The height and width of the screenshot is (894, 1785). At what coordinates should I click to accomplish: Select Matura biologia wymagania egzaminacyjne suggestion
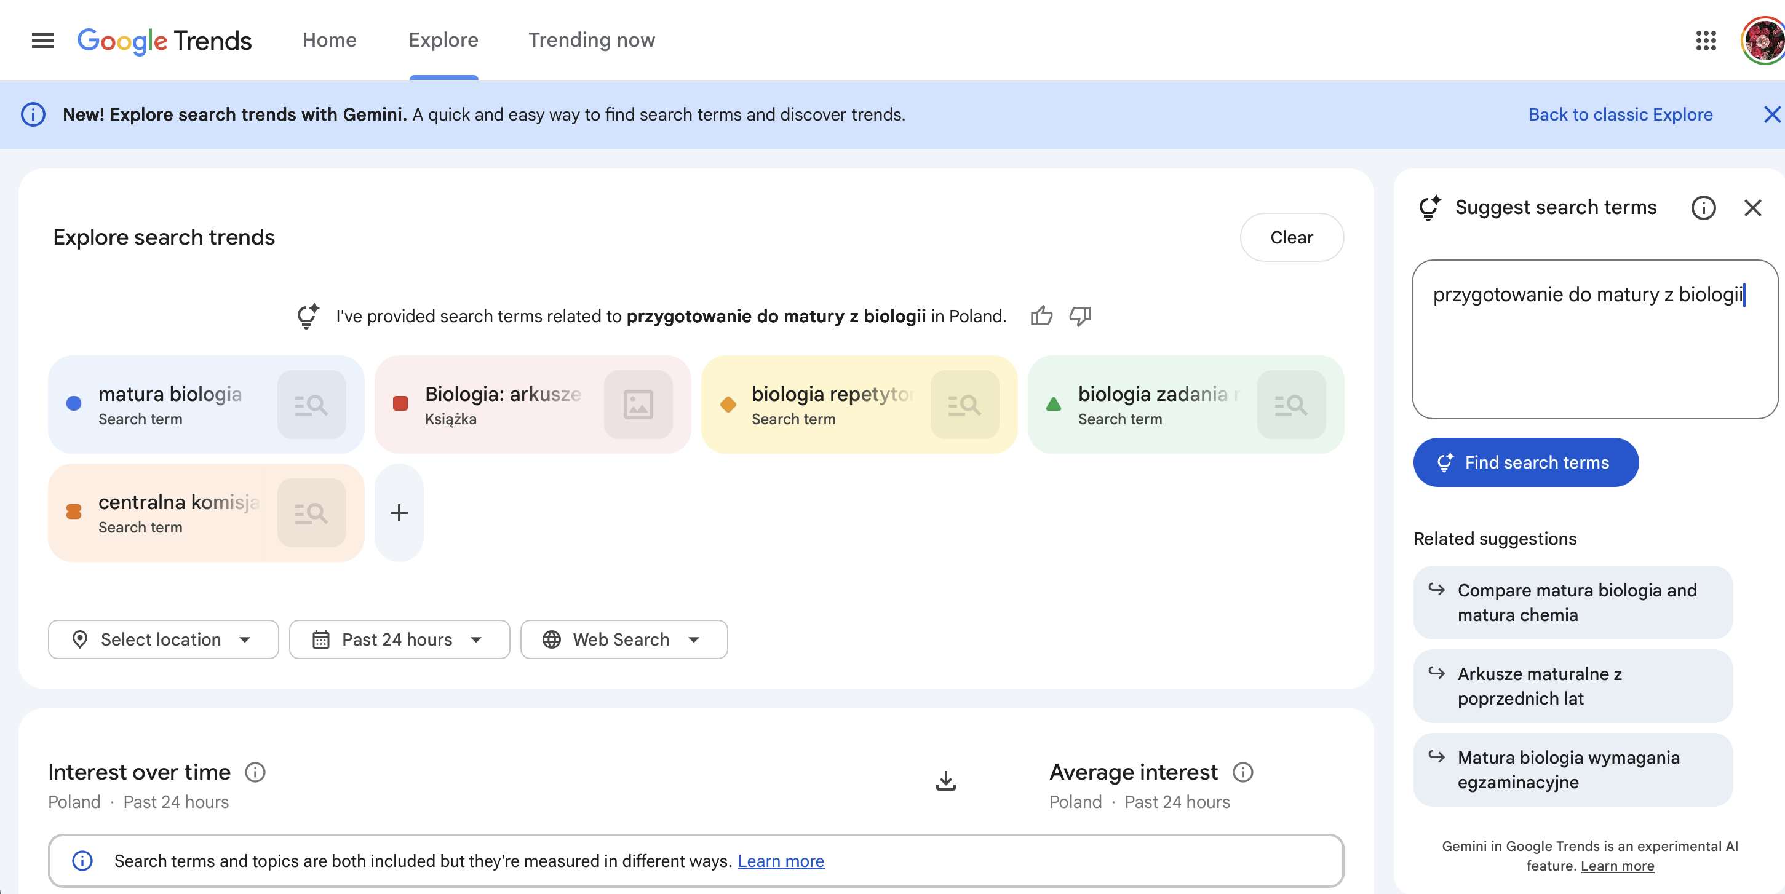(x=1572, y=770)
